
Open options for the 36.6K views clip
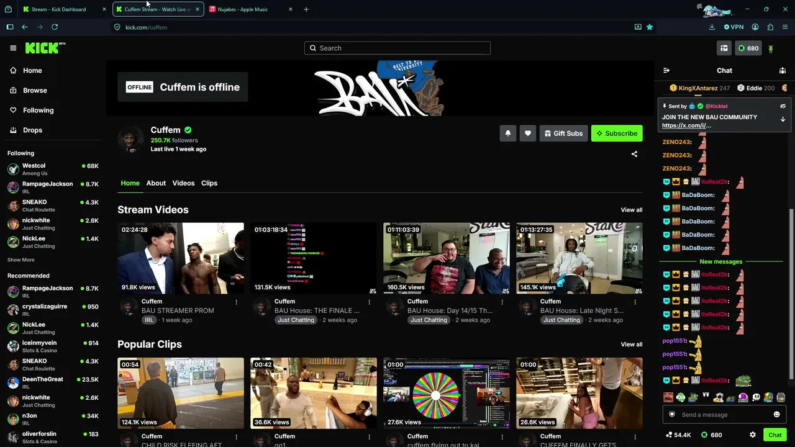tap(369, 436)
